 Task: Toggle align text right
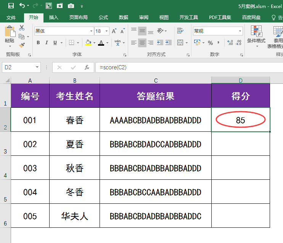point(151,43)
